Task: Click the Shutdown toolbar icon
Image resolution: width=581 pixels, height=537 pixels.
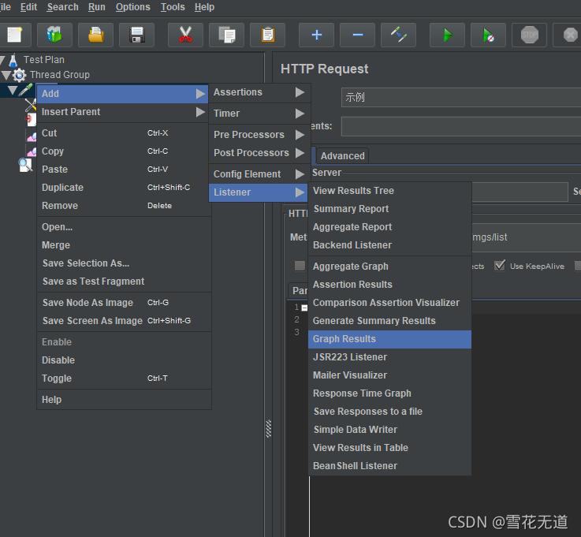Action: click(x=569, y=35)
